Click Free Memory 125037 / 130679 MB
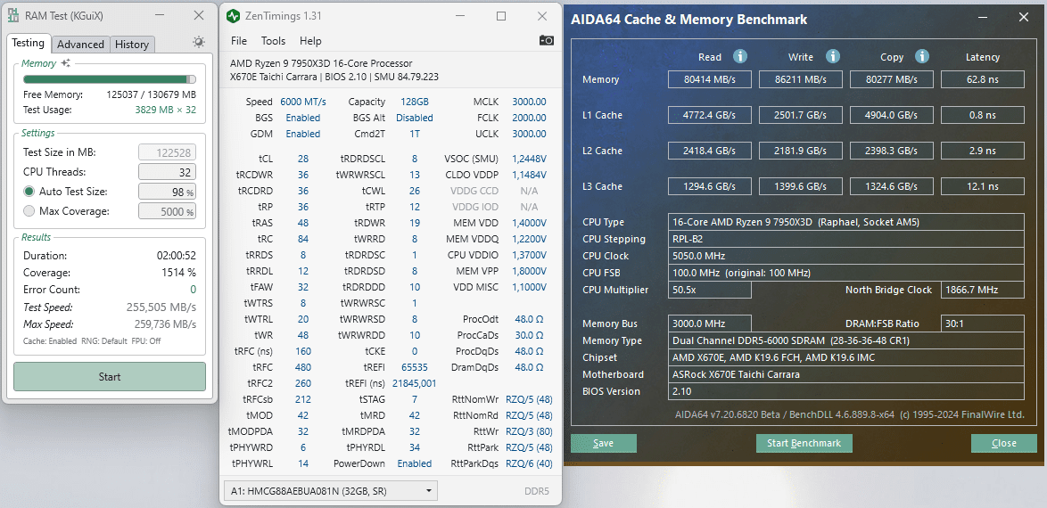The image size is (1047, 508). 152,94
